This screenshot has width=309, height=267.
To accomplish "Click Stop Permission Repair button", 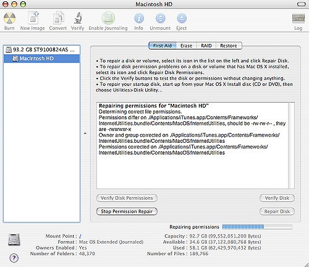I will 127,211.
